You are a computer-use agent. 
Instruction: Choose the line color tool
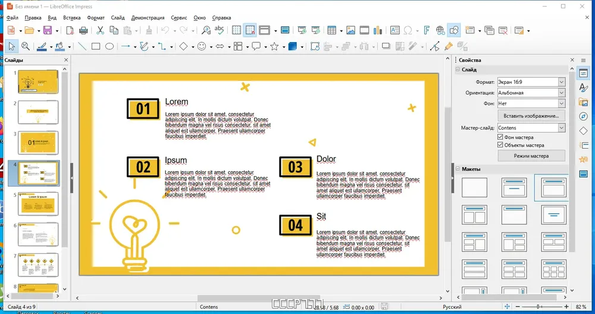pyautogui.click(x=42, y=46)
